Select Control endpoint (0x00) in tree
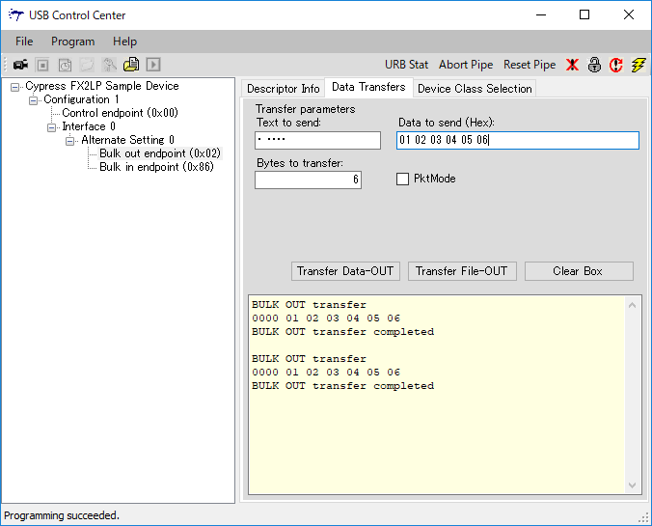Image resolution: width=652 pixels, height=526 pixels. pos(120,113)
